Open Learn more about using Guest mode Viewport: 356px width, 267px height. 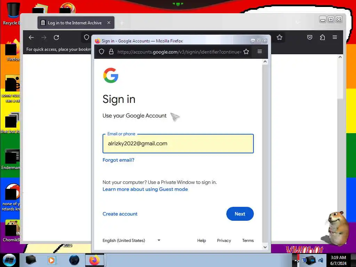click(145, 189)
